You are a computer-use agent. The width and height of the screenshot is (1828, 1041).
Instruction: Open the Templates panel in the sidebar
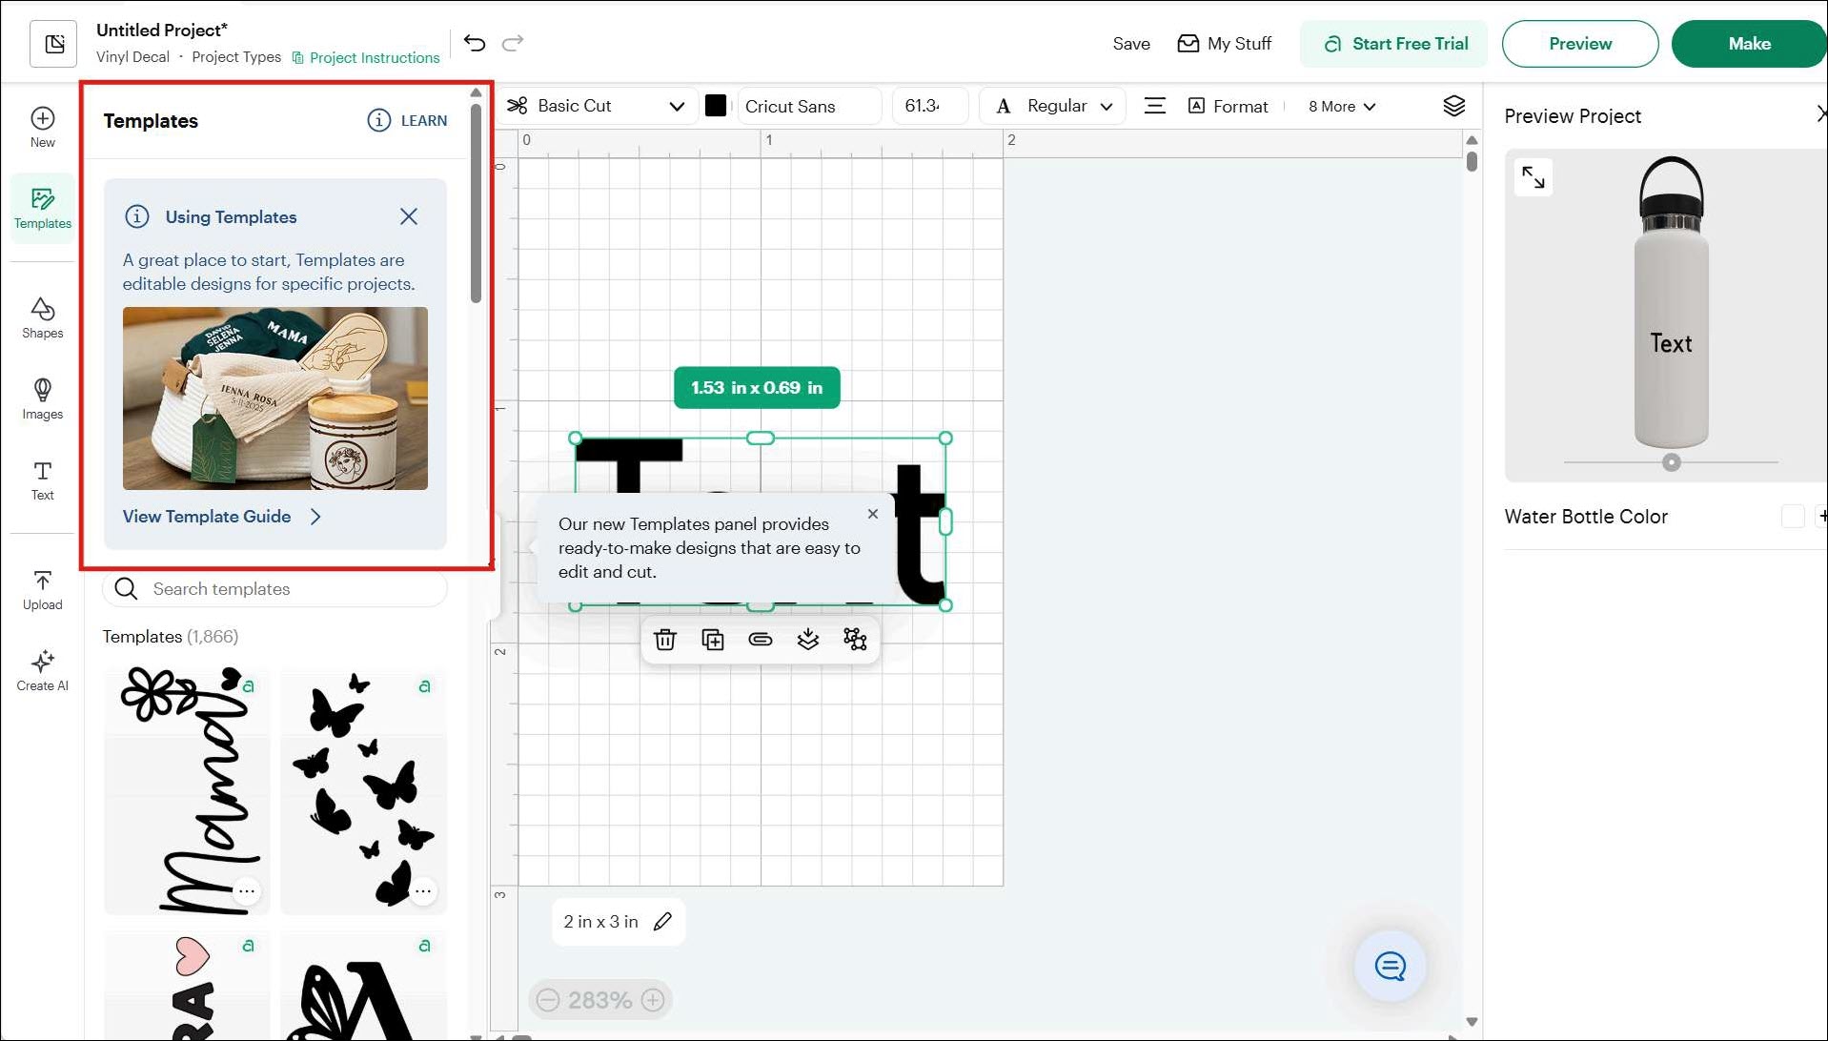(43, 208)
